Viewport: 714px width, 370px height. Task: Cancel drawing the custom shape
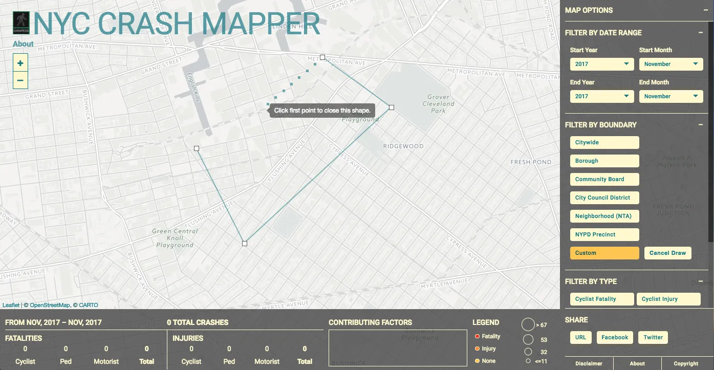coord(667,252)
